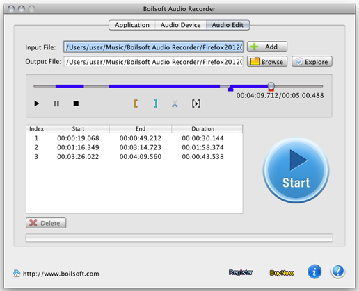
Task: Click the Index column header
Action: pos(37,128)
